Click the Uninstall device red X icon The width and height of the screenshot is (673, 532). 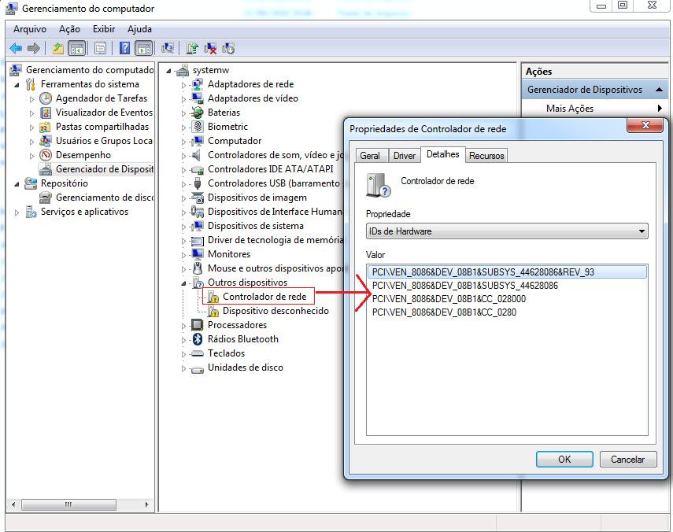pos(210,49)
